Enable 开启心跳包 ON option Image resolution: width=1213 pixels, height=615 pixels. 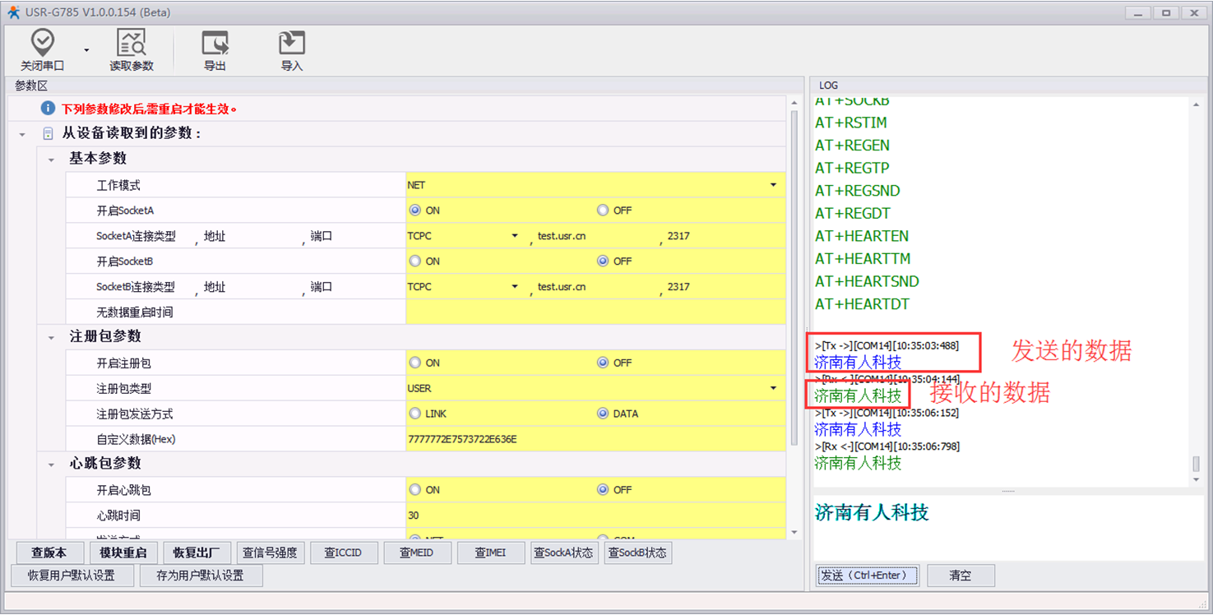(415, 490)
